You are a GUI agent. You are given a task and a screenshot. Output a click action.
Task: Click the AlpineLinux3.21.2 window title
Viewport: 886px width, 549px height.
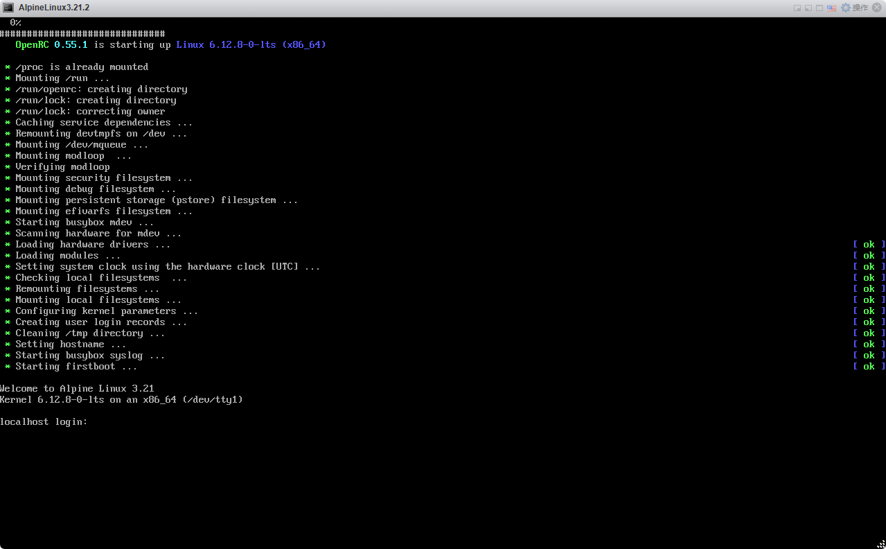[54, 8]
